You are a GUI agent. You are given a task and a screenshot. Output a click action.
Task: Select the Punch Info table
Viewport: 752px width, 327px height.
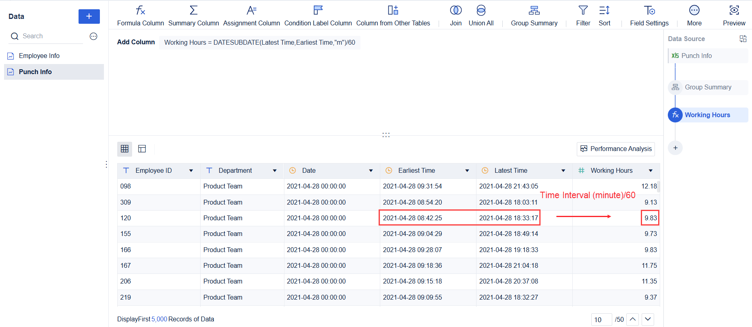[x=54, y=72]
